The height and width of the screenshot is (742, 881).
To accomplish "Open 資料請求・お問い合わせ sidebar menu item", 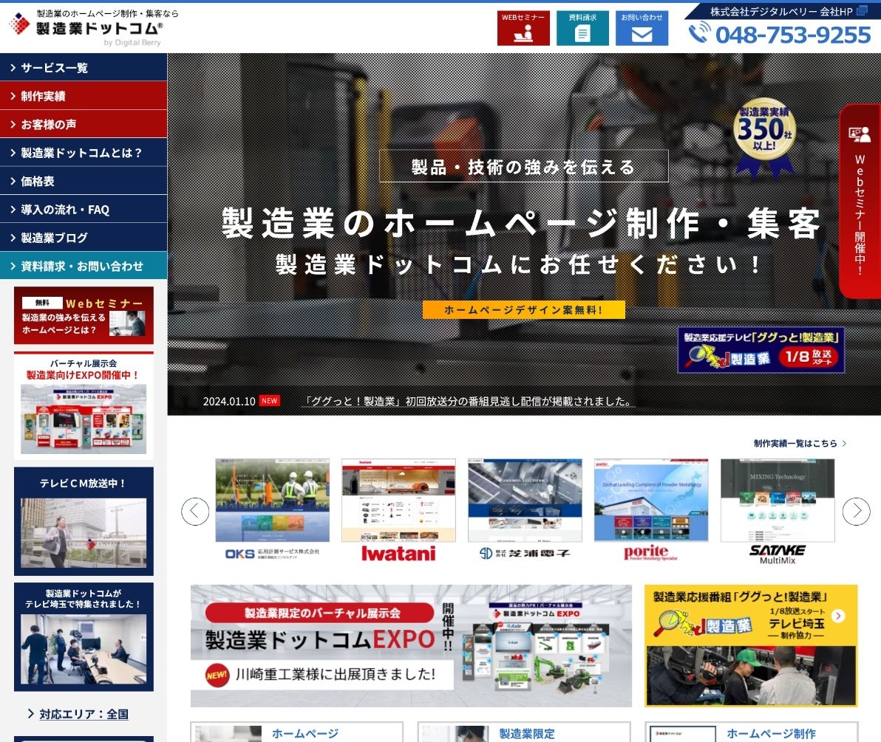I will (84, 266).
